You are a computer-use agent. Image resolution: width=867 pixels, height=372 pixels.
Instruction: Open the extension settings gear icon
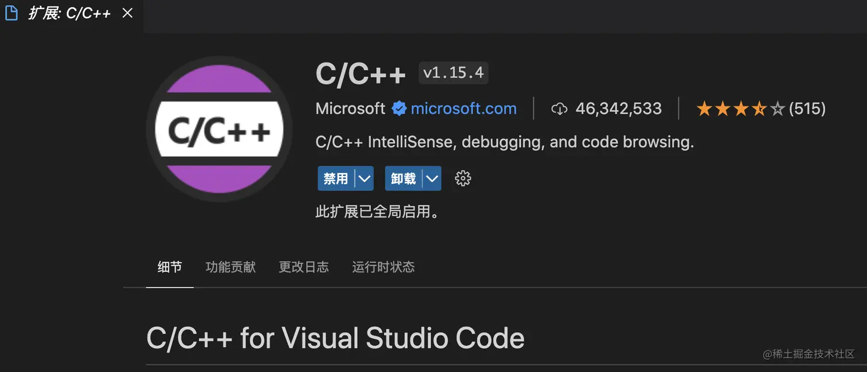(463, 178)
